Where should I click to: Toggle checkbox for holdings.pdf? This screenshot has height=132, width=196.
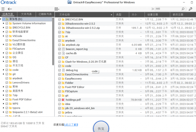point(59,100)
